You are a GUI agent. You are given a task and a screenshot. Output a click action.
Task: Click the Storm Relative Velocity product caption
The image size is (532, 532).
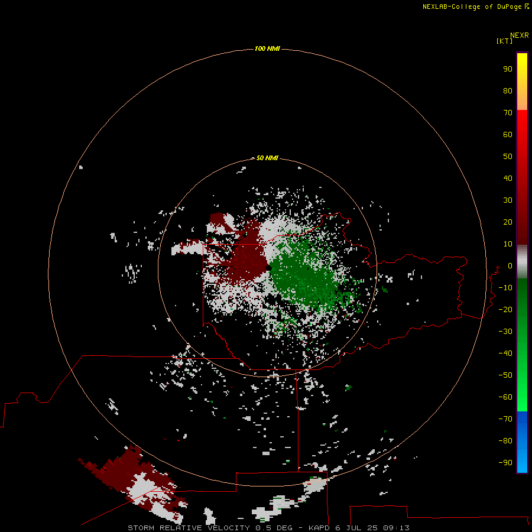[268, 528]
